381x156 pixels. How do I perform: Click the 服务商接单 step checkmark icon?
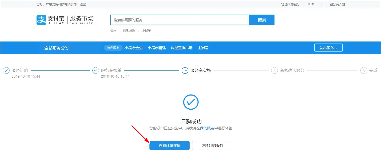[95, 70]
